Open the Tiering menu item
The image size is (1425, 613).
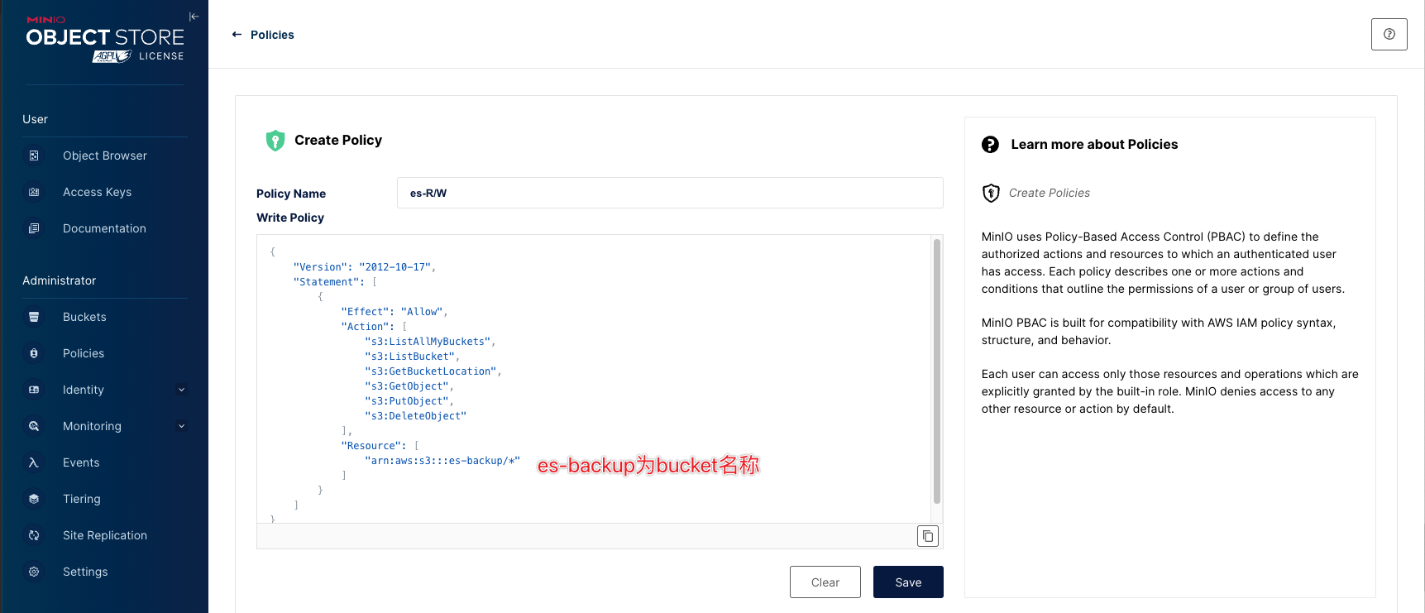point(82,499)
